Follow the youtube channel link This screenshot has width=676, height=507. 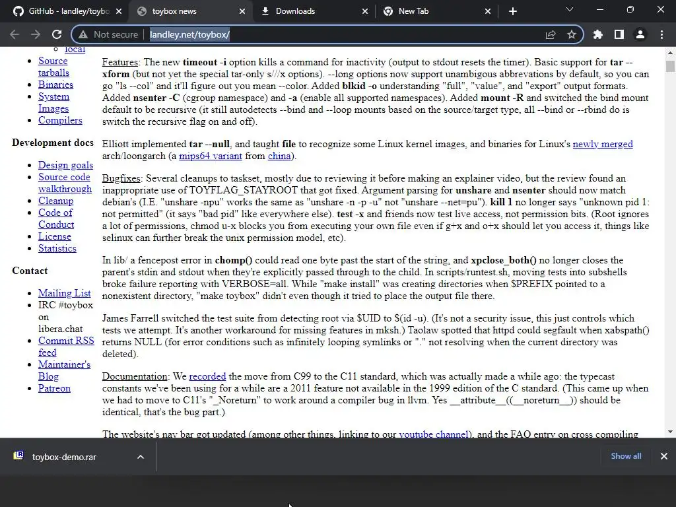coord(433,434)
